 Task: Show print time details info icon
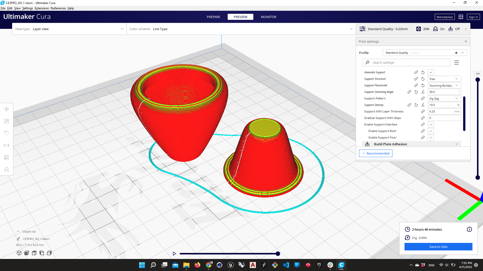coord(469,229)
